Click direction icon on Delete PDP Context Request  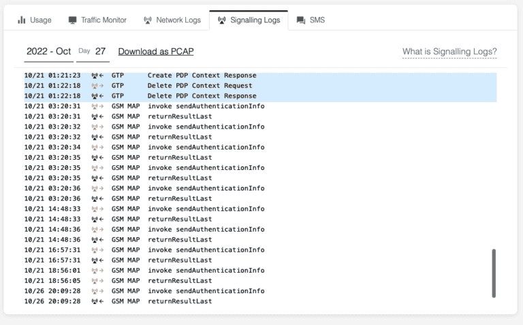click(97, 86)
